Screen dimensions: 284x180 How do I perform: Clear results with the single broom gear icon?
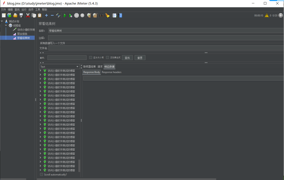click(x=89, y=16)
